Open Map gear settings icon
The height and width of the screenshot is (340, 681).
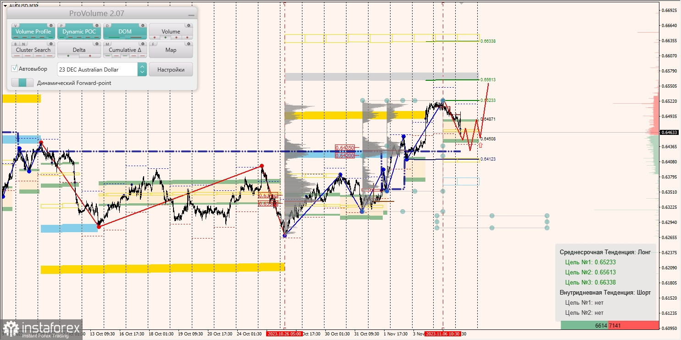pos(189,44)
